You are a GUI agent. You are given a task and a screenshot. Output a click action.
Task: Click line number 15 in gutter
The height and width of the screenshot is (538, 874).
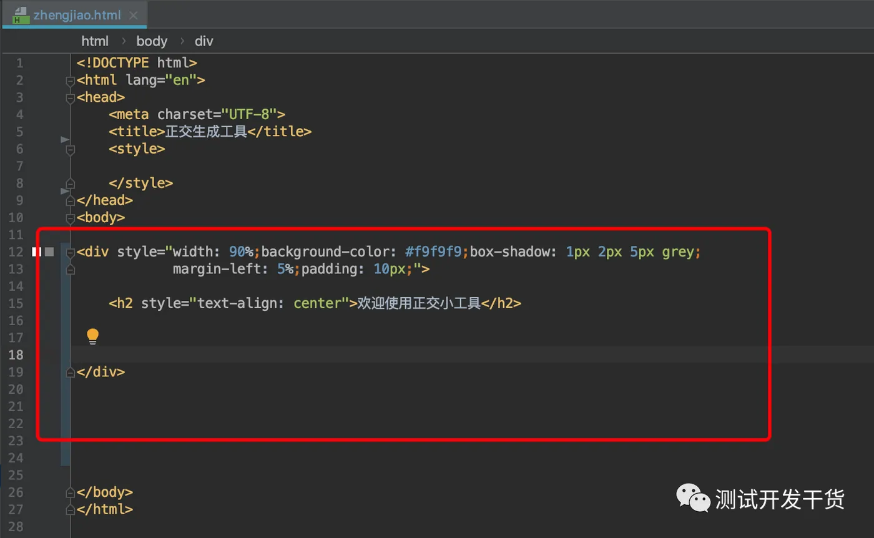point(16,303)
